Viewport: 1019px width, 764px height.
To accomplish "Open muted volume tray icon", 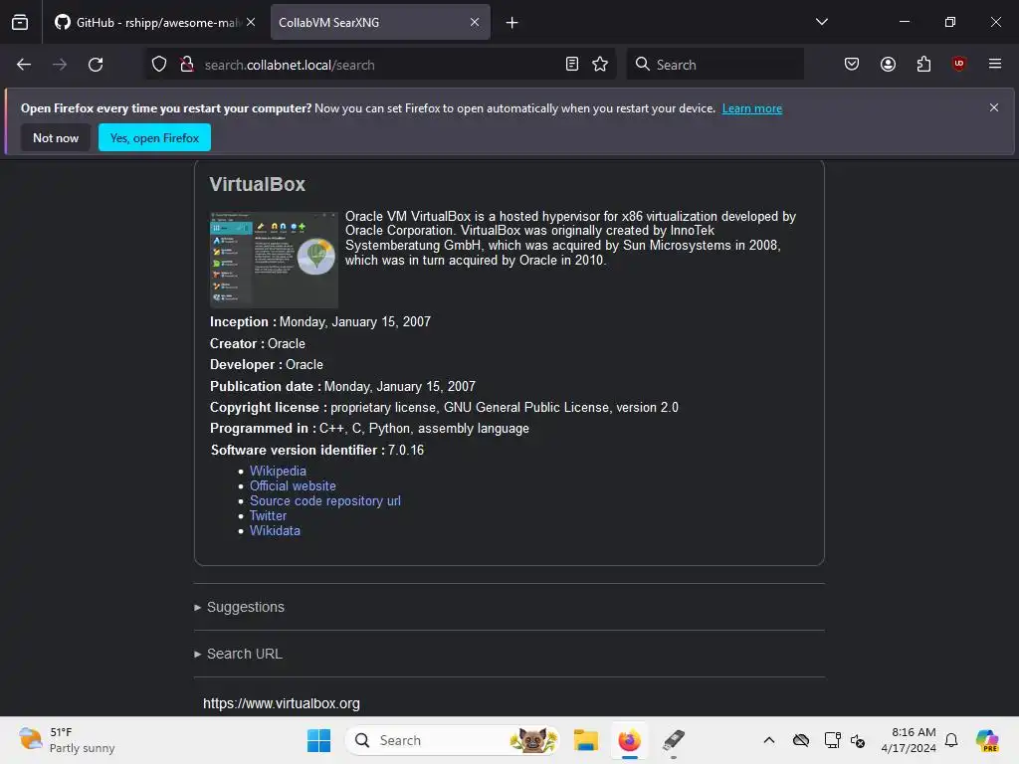I will (858, 740).
